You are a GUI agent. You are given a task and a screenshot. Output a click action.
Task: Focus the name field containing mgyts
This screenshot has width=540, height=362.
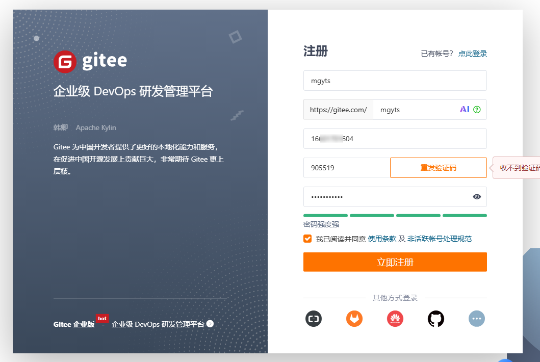point(395,81)
